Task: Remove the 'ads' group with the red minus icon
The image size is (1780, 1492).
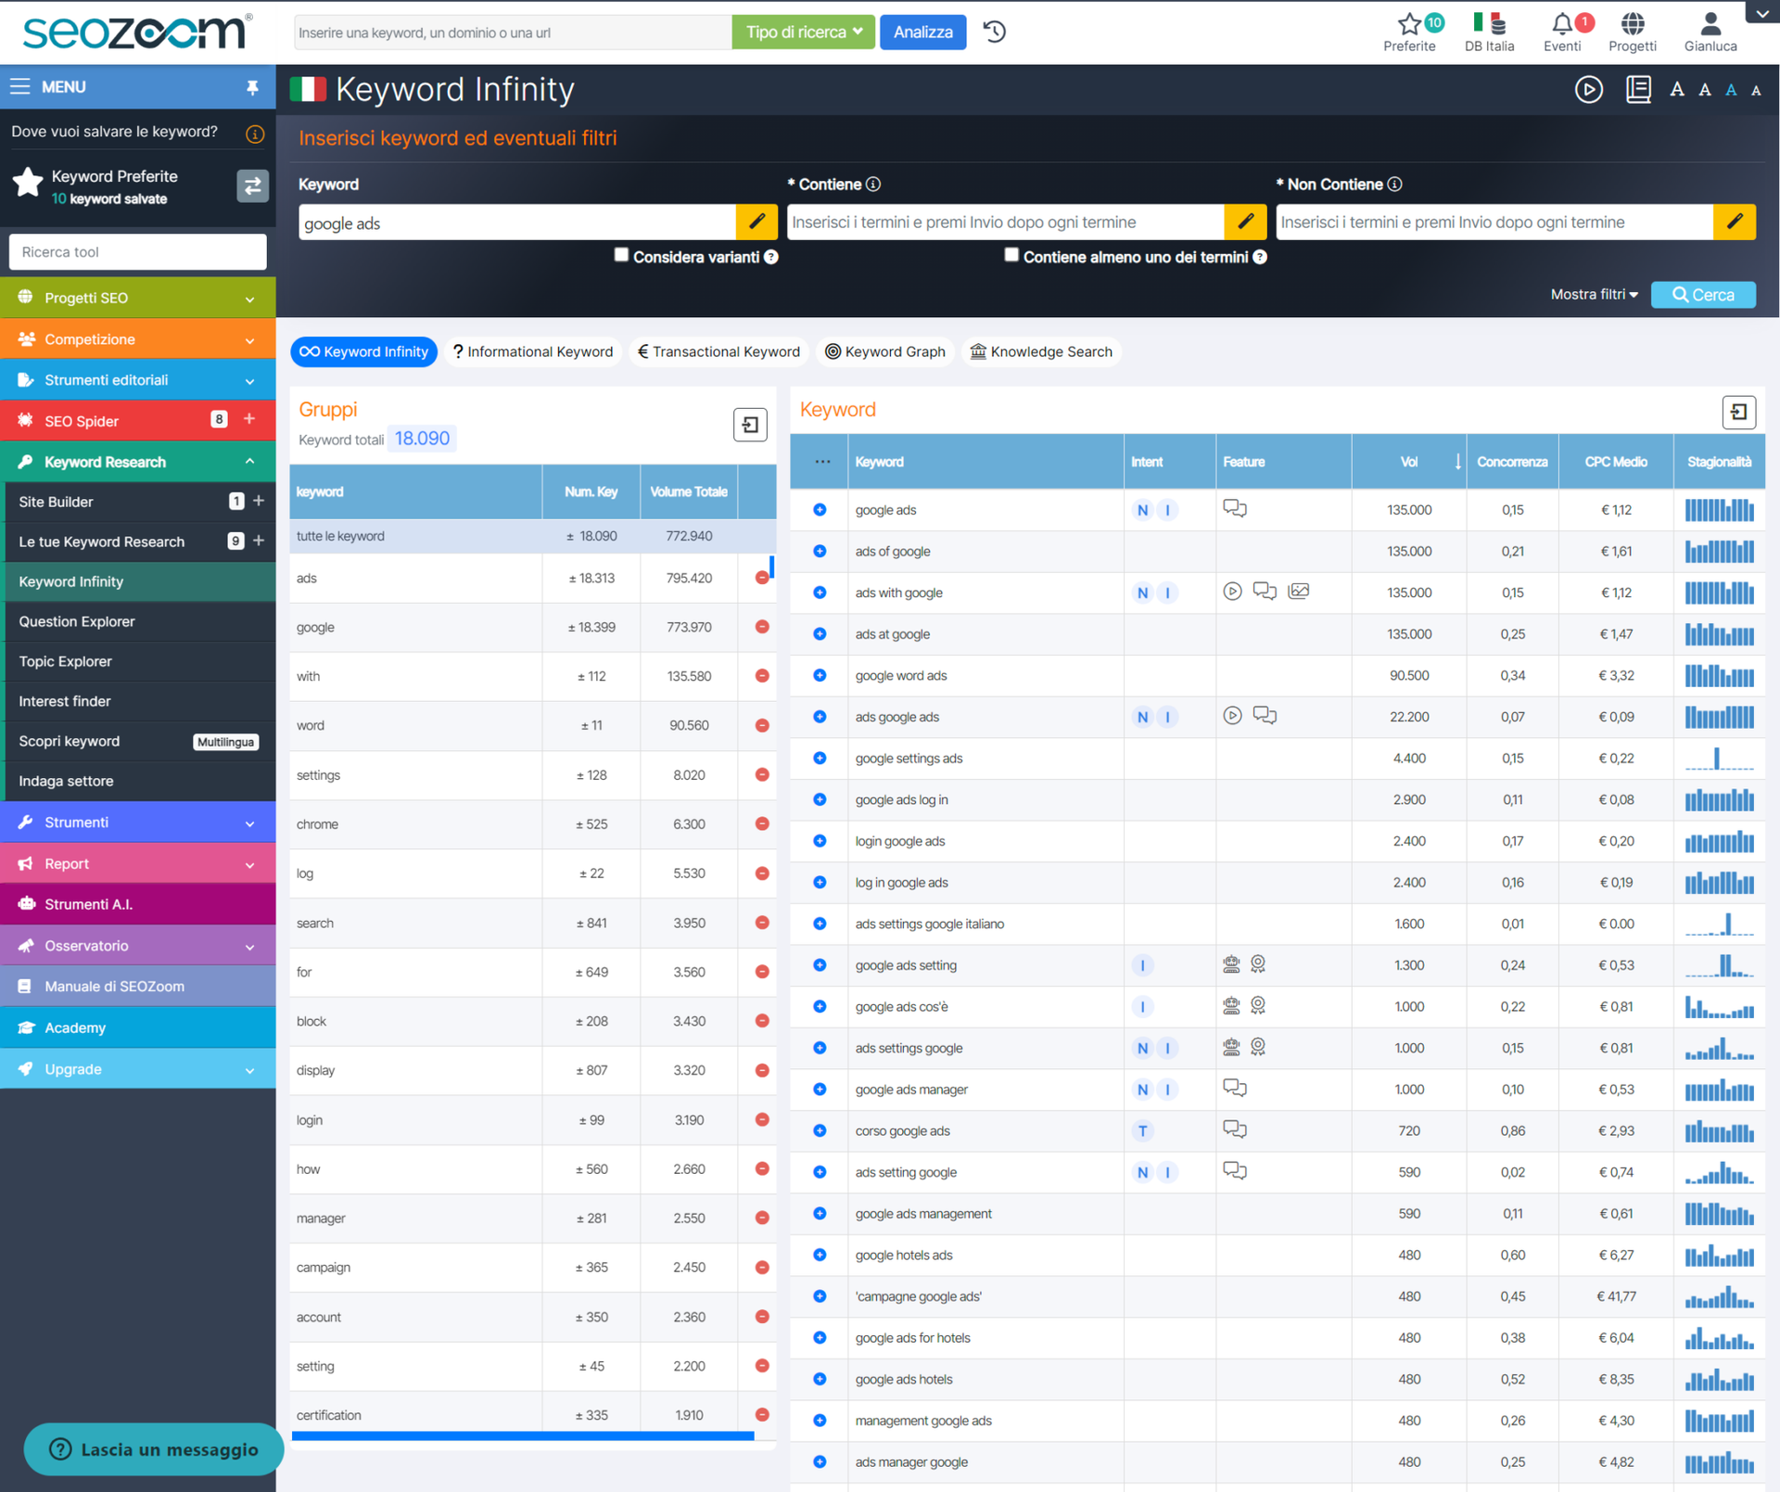Action: 761,578
